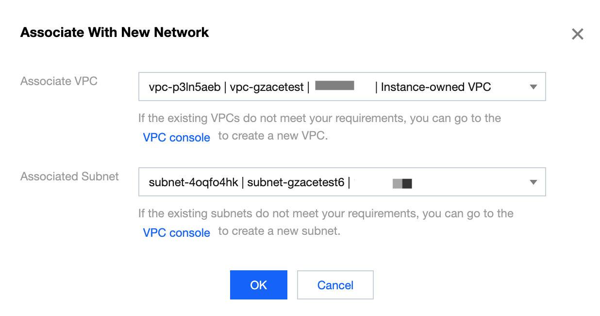
Task: Expand the Associated Subnet dropdown arrow
Action: click(x=533, y=182)
